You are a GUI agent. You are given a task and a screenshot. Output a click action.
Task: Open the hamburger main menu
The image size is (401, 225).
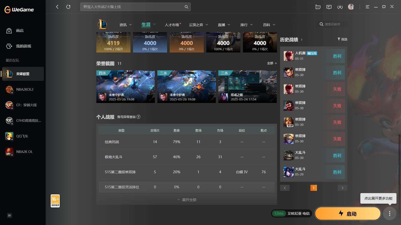pos(367,7)
